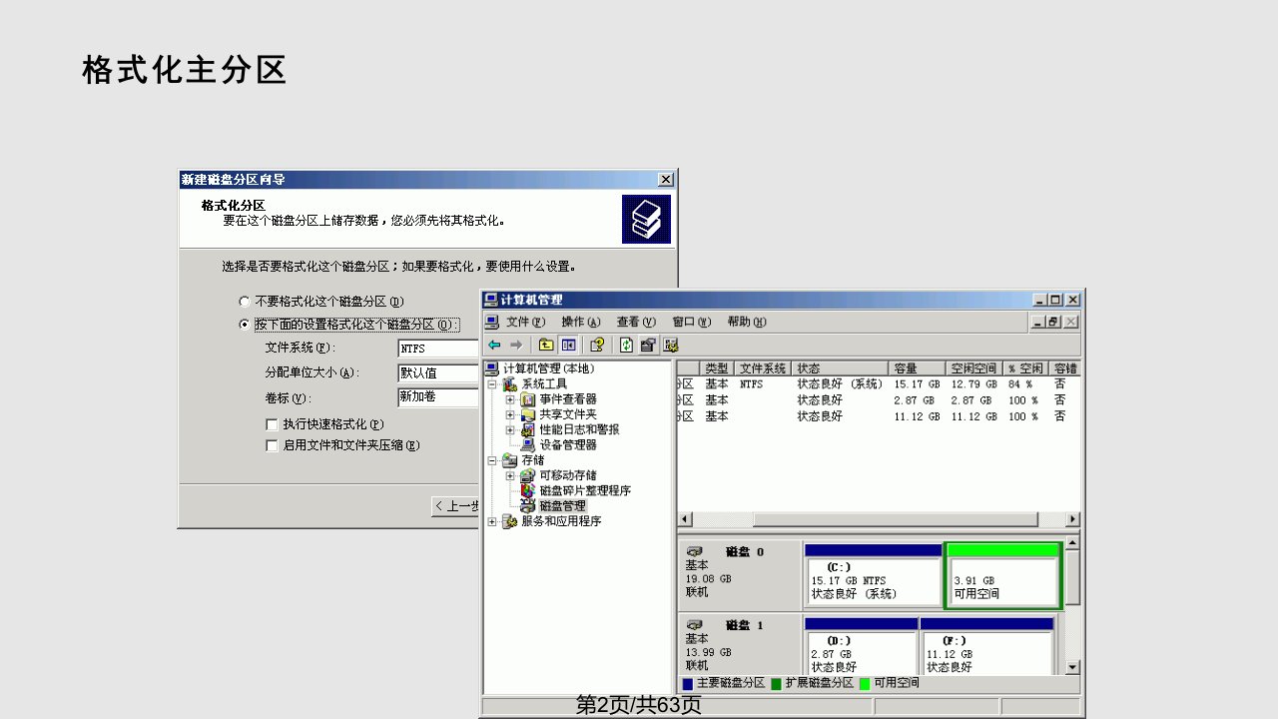The image size is (1278, 719).
Task: Expand the 共享文件夹 tree node
Action: pos(509,414)
